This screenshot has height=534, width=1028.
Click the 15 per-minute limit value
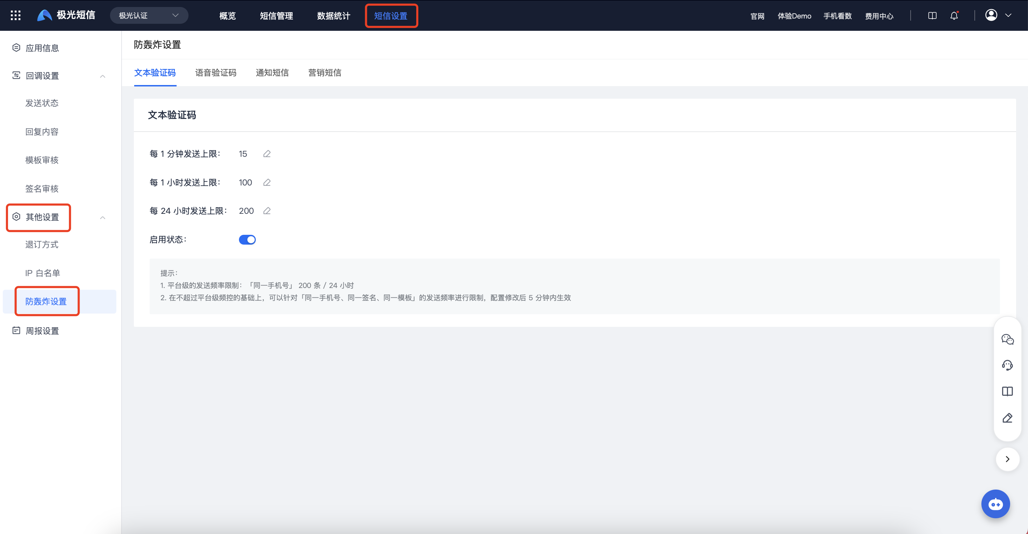coord(242,154)
